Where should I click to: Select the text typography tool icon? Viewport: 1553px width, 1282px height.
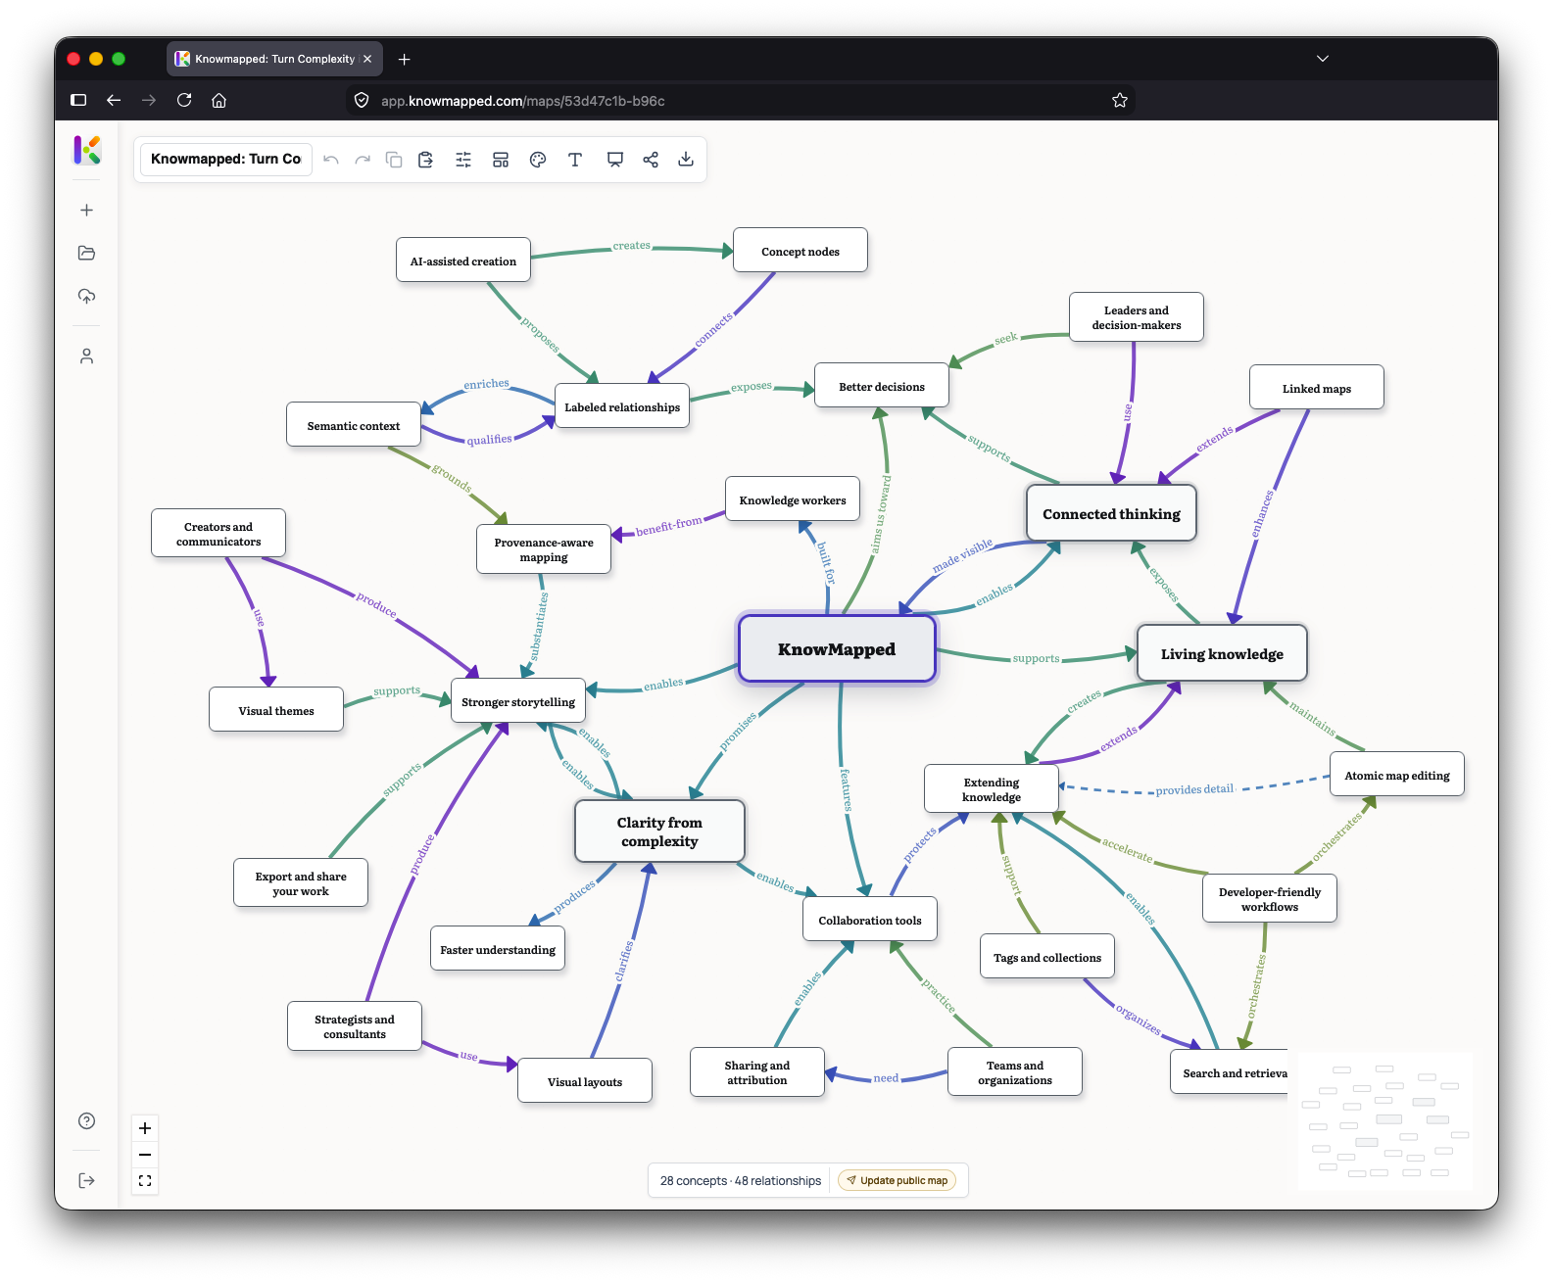575,160
